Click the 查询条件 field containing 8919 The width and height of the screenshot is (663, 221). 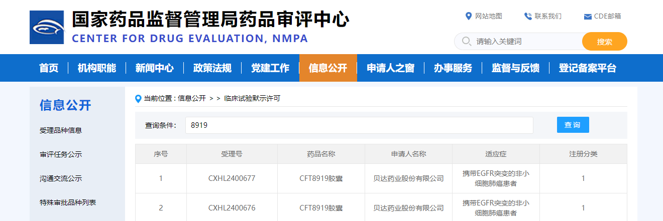click(359, 125)
